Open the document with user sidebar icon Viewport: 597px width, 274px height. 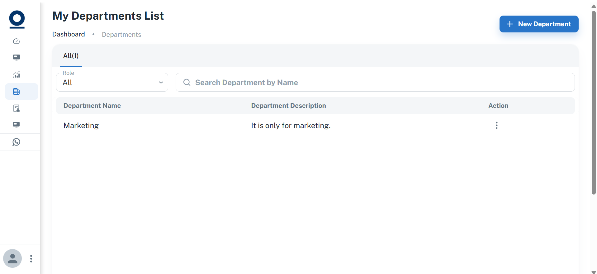tap(17, 108)
